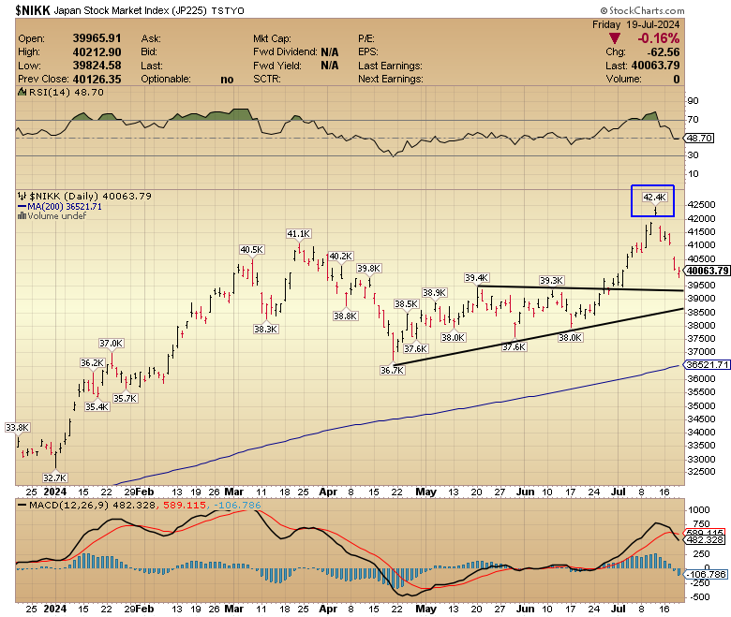731x617 pixels.
Task: Click the red down-triangle change indicator
Action: [x=615, y=38]
